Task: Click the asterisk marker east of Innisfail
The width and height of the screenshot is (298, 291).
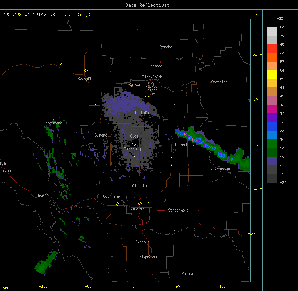Action: pos(174,105)
